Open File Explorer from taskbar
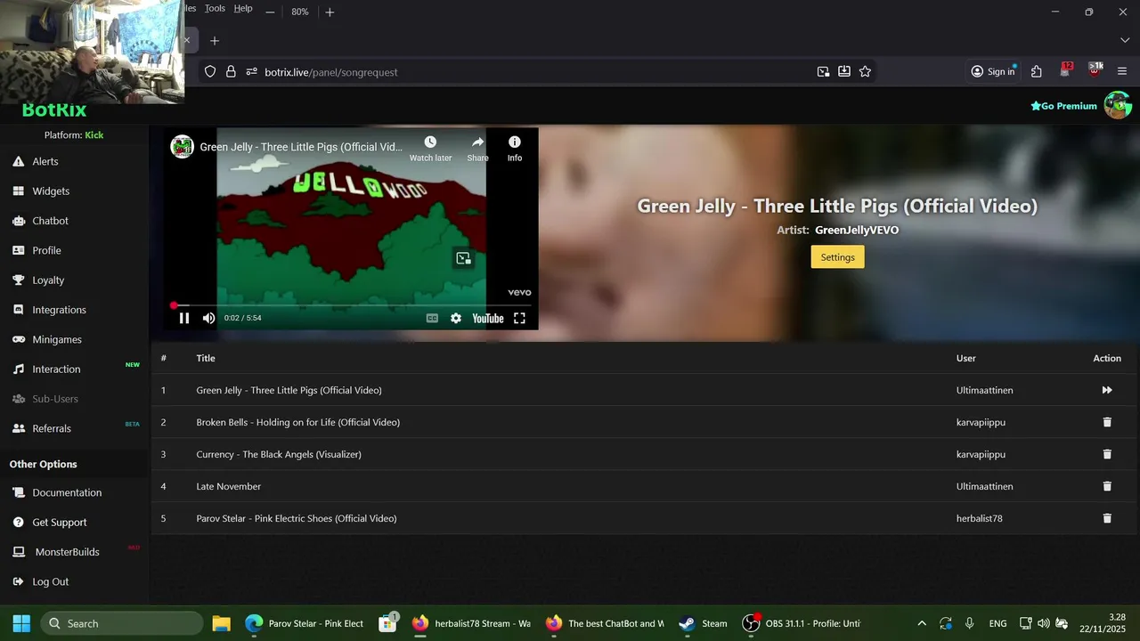1140x641 pixels. point(222,623)
